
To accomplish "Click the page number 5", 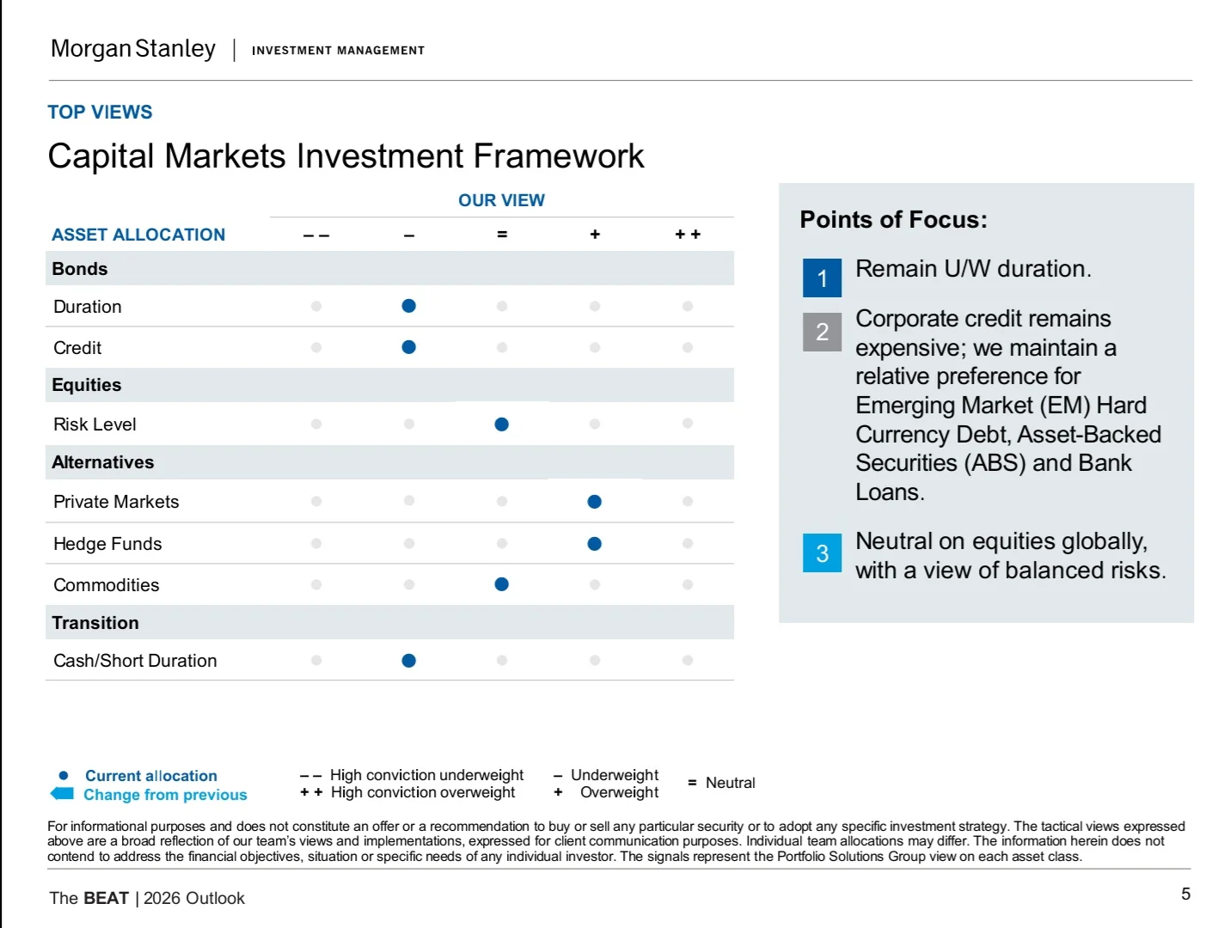I will pyautogui.click(x=1185, y=894).
